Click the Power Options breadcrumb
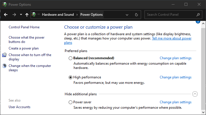 (x=92, y=15)
